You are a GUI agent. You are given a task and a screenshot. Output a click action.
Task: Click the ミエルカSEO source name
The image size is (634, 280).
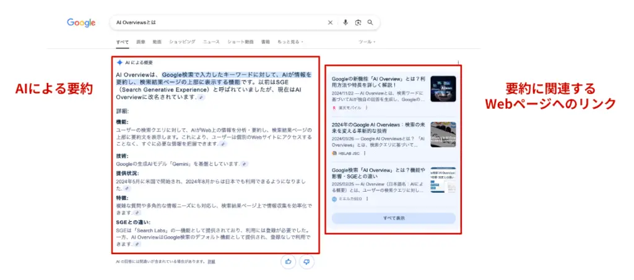[350, 199]
